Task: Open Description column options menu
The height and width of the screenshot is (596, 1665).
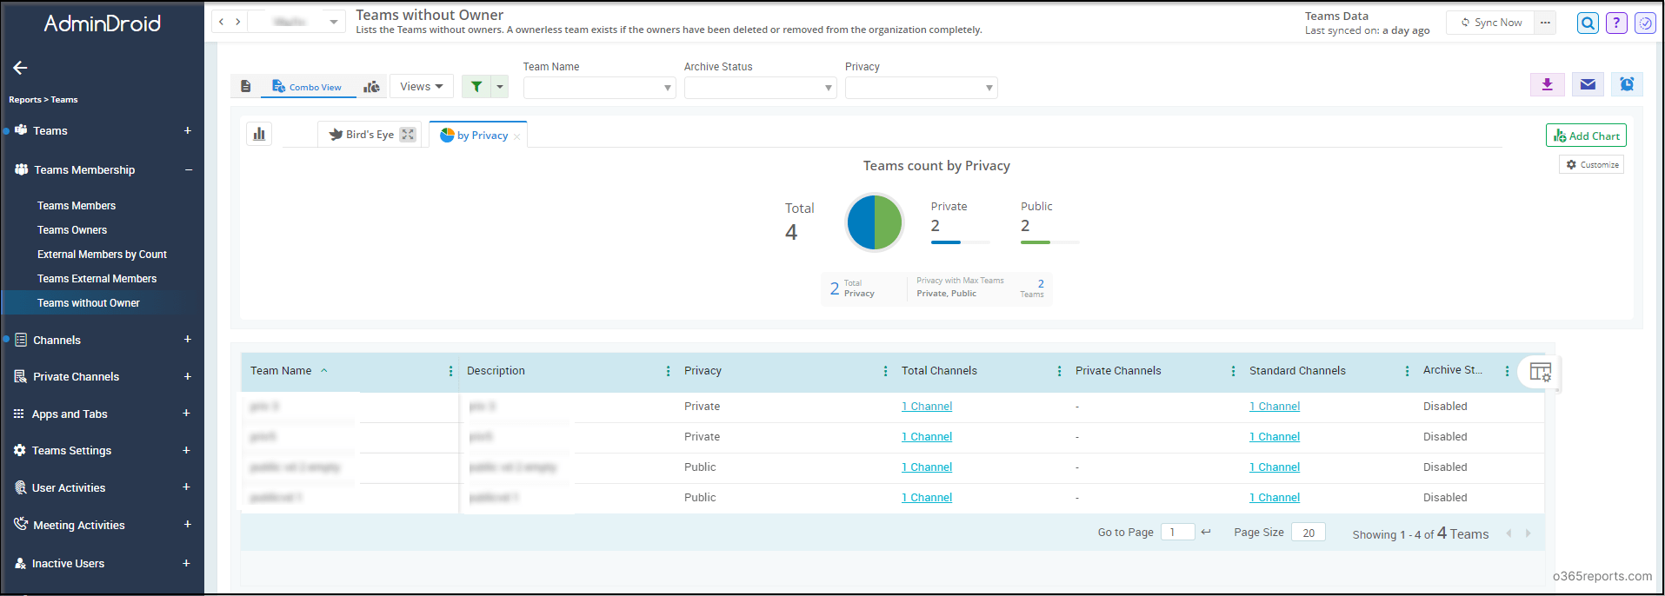Action: click(x=668, y=371)
